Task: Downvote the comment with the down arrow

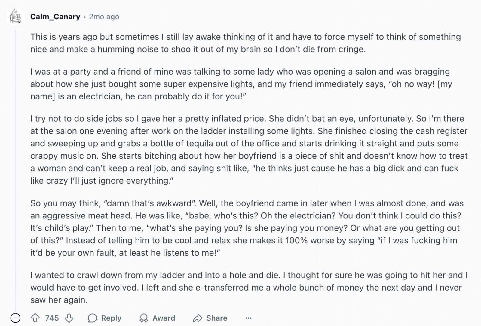Action: coord(69,318)
